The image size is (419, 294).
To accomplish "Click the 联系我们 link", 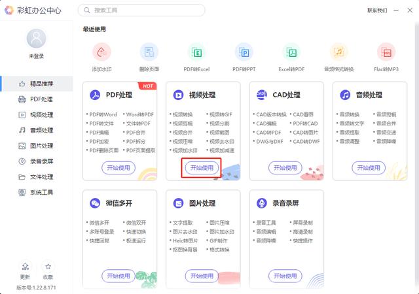I will (x=377, y=10).
